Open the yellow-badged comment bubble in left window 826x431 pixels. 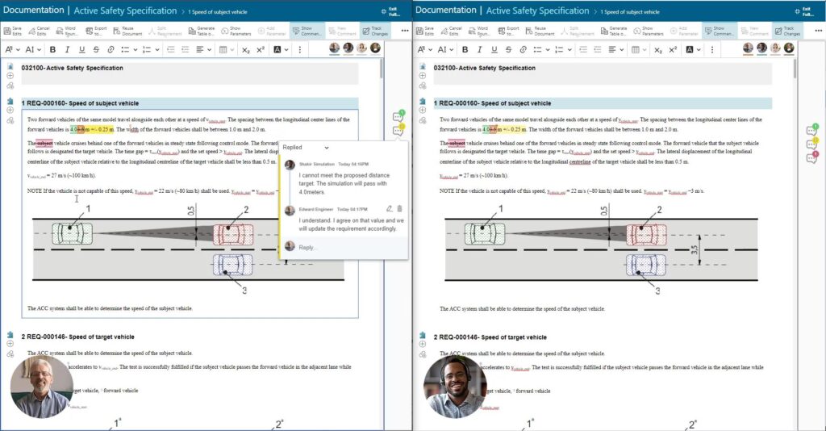pos(398,130)
